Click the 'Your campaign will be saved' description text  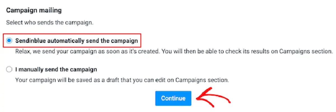tap(52, 80)
